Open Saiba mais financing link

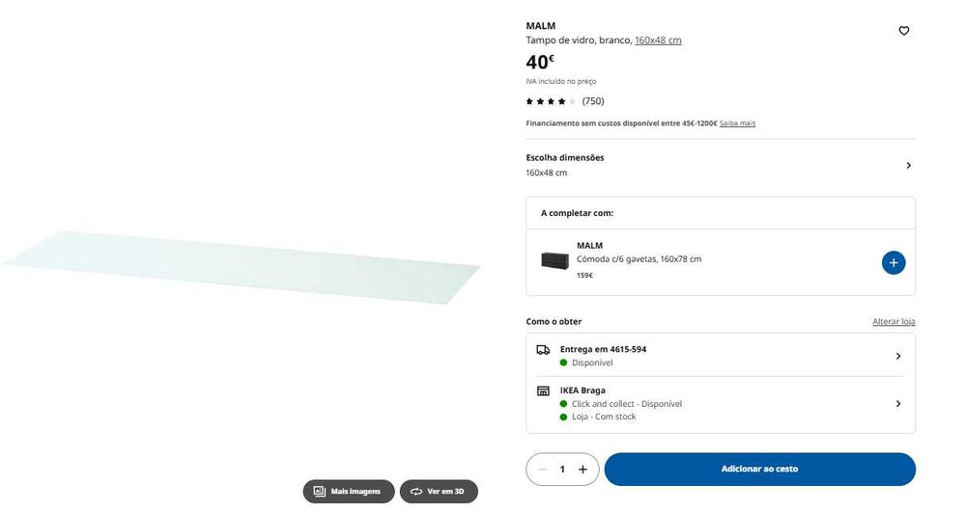(x=737, y=123)
